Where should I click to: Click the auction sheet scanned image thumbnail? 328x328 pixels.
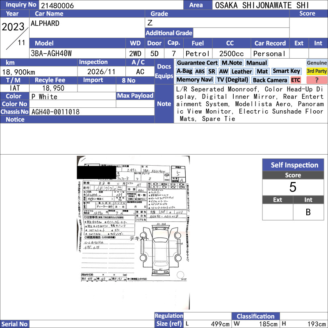click(133, 232)
